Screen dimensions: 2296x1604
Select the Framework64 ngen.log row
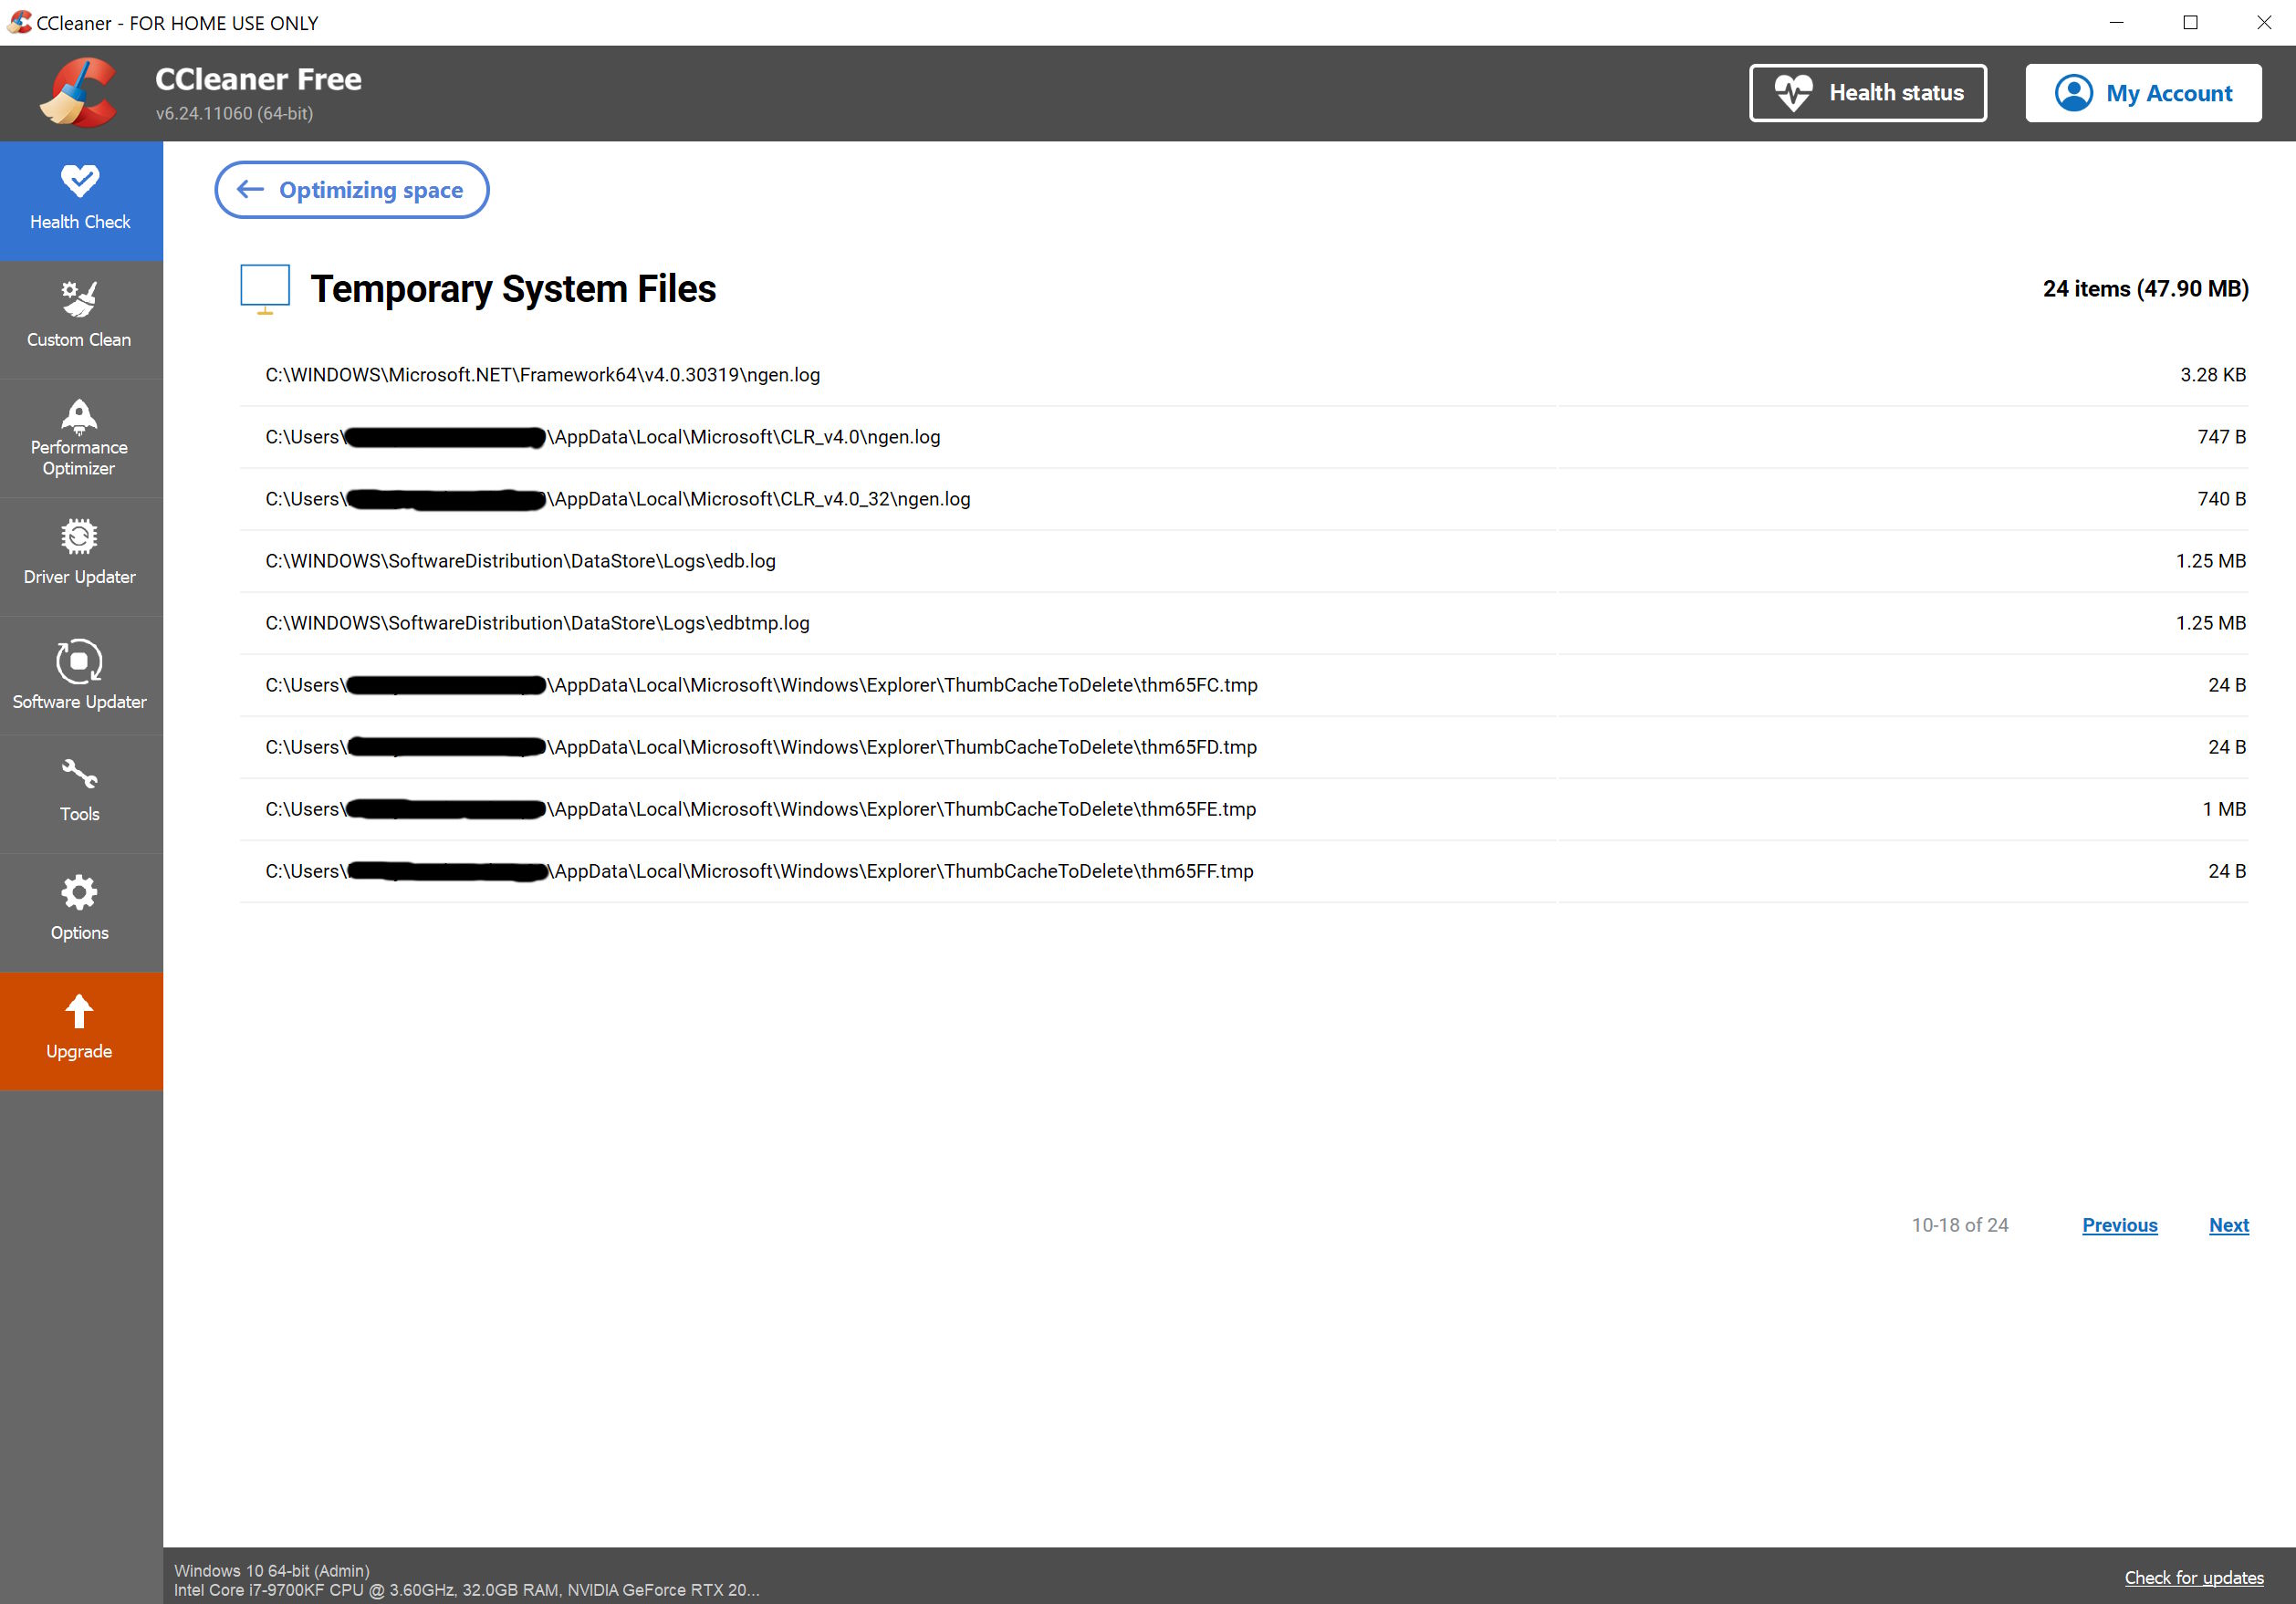(542, 375)
